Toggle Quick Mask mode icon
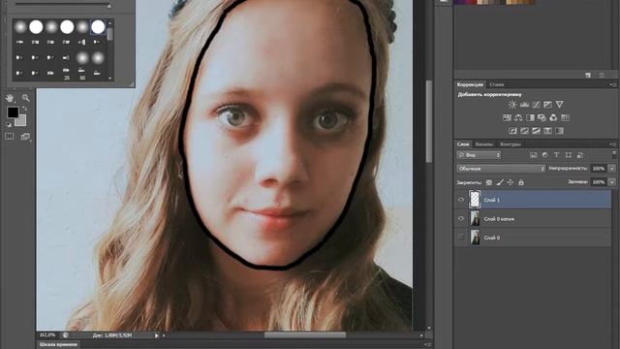 click(9, 136)
